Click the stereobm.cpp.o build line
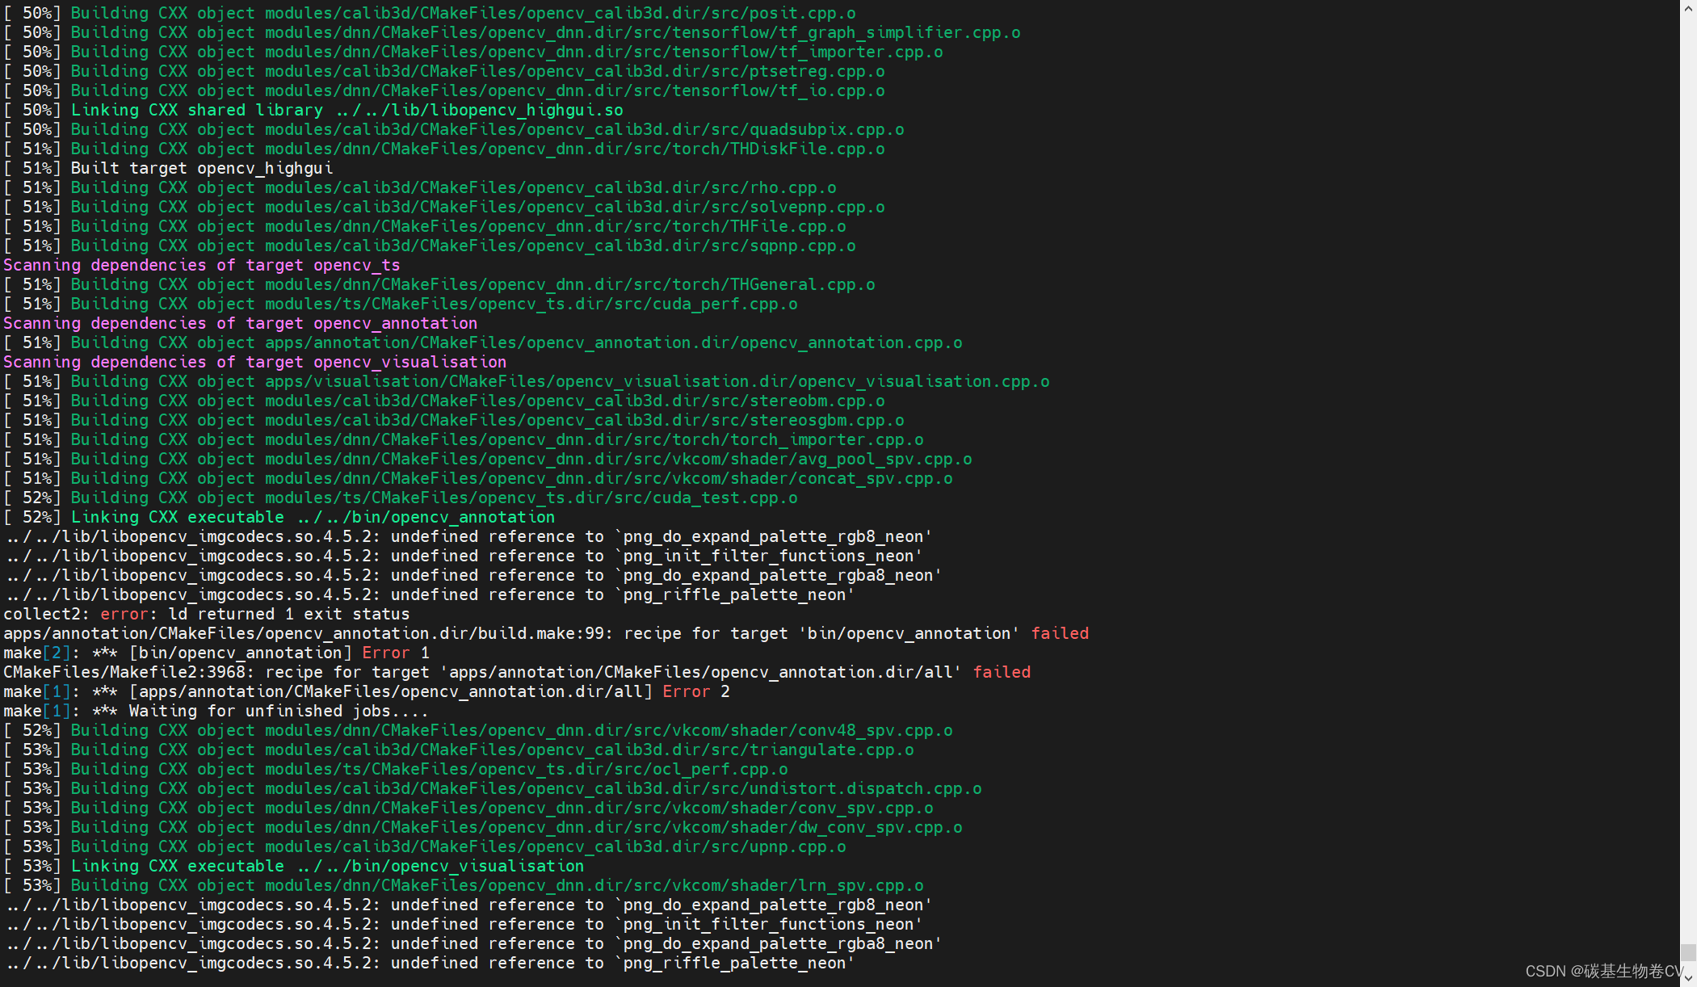Viewport: 1697px width, 987px height. (444, 401)
